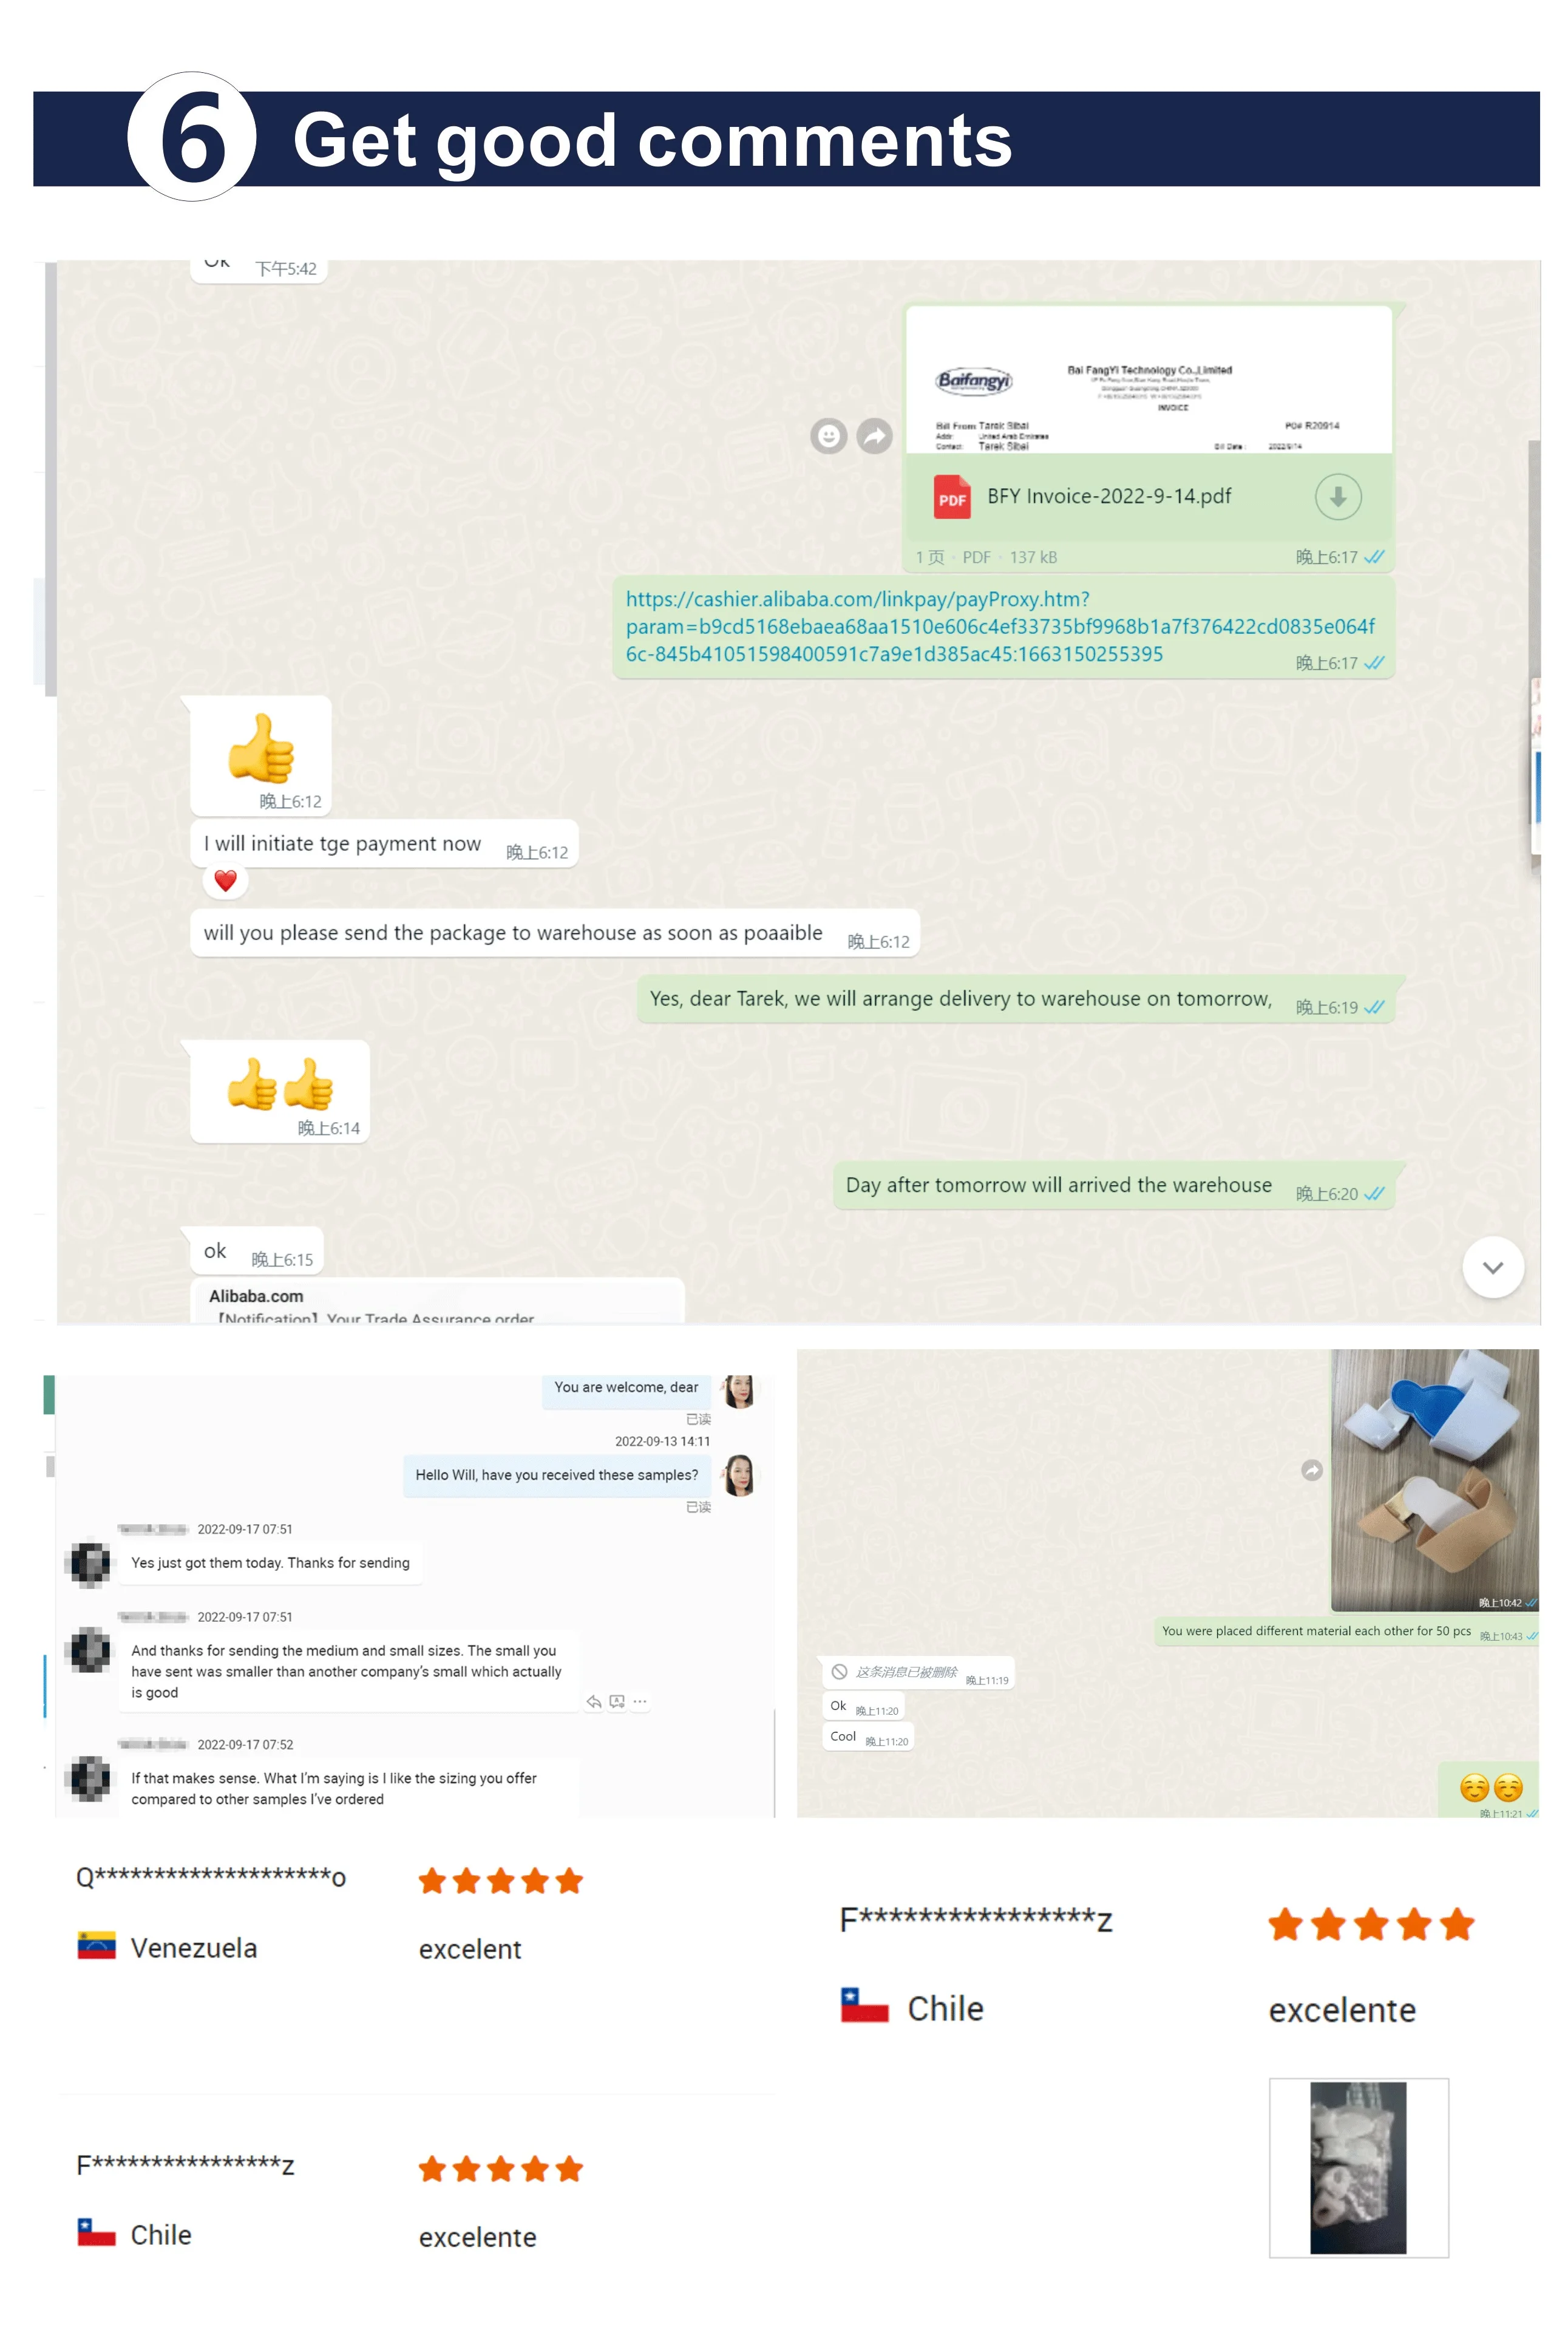
Task: Open the Alibaba cashier payment link
Action: (1000, 627)
